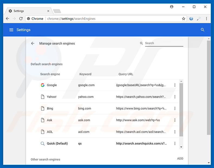214x168 pixels.
Task: Click the wand extension icon in toolbar
Action: [199, 19]
